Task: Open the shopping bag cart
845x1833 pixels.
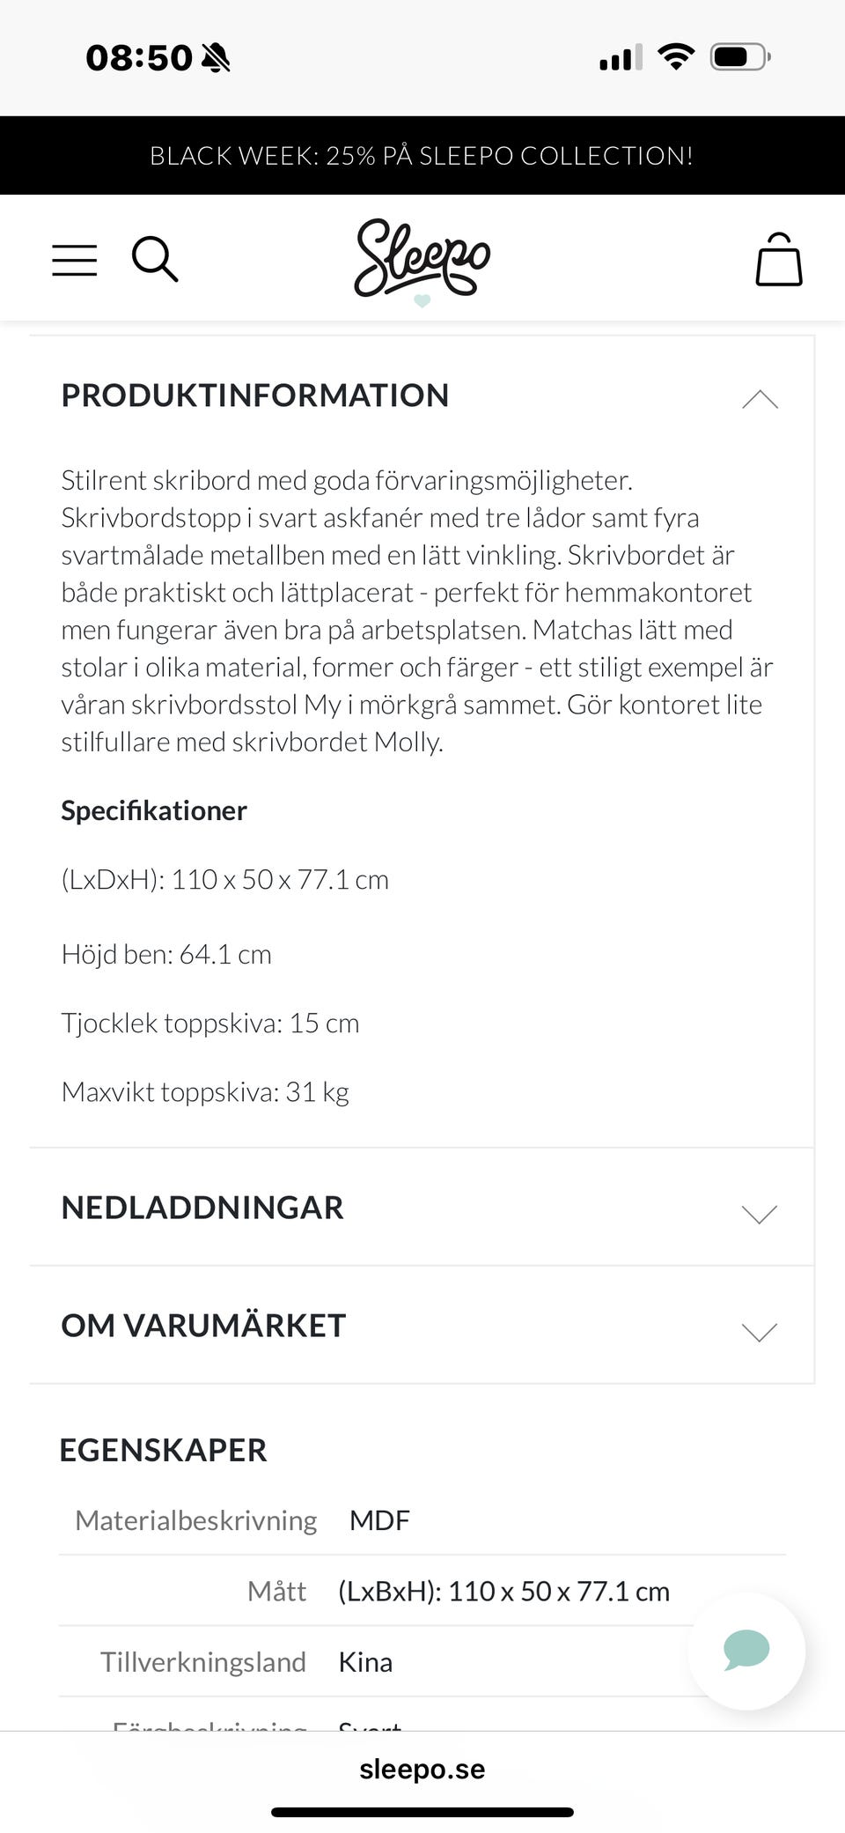Action: [779, 260]
